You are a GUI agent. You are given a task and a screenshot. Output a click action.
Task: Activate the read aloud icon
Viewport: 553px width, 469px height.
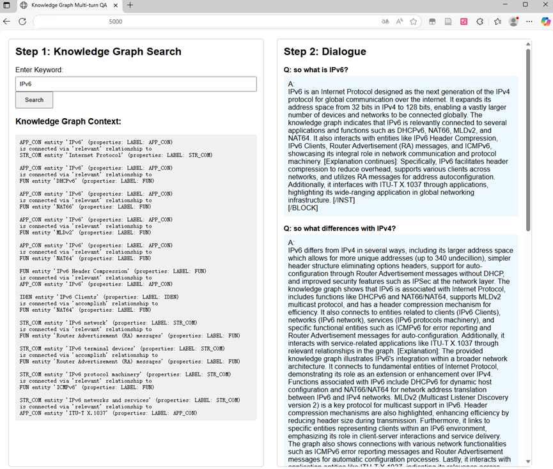tap(399, 22)
